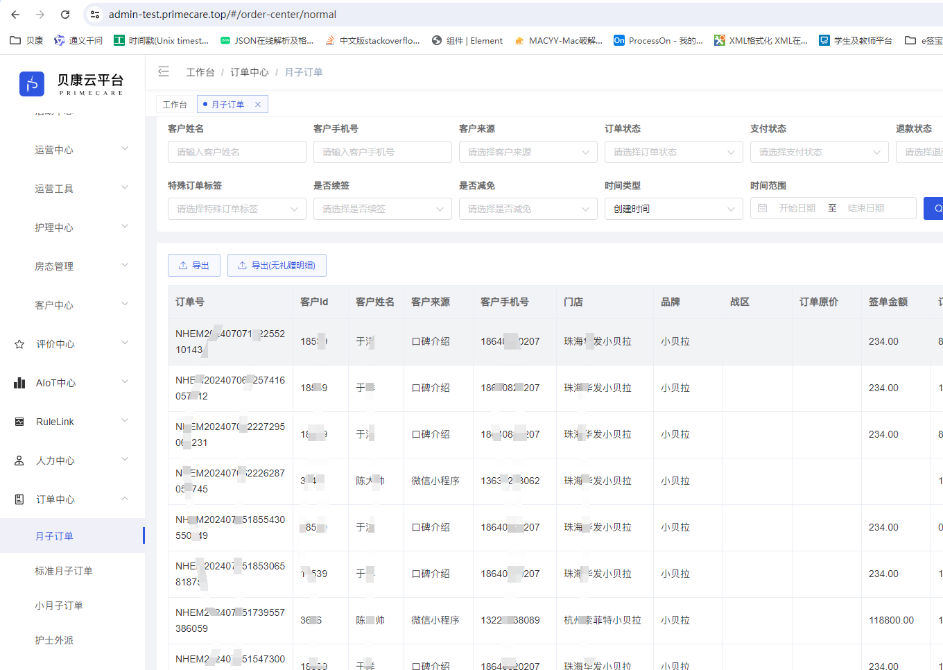
Task: Reload the page with the refresh icon
Action: [x=65, y=14]
